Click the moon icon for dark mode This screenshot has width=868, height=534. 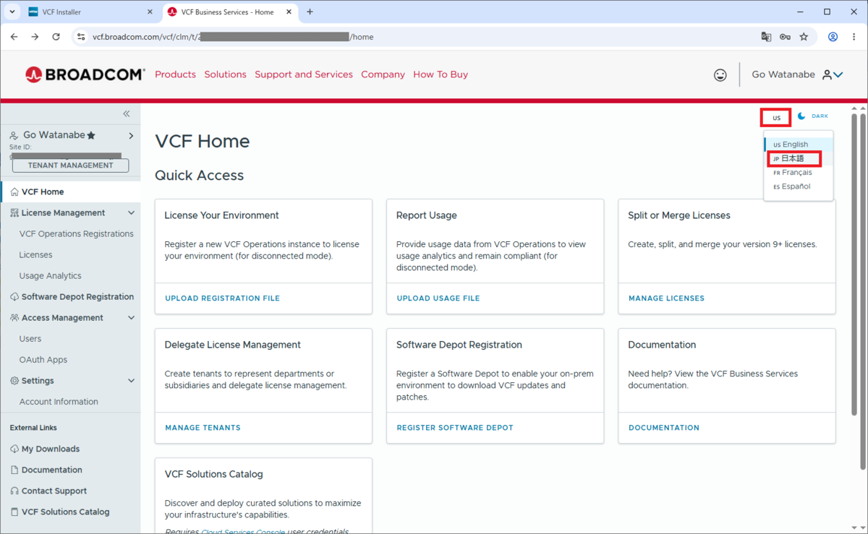coord(801,116)
